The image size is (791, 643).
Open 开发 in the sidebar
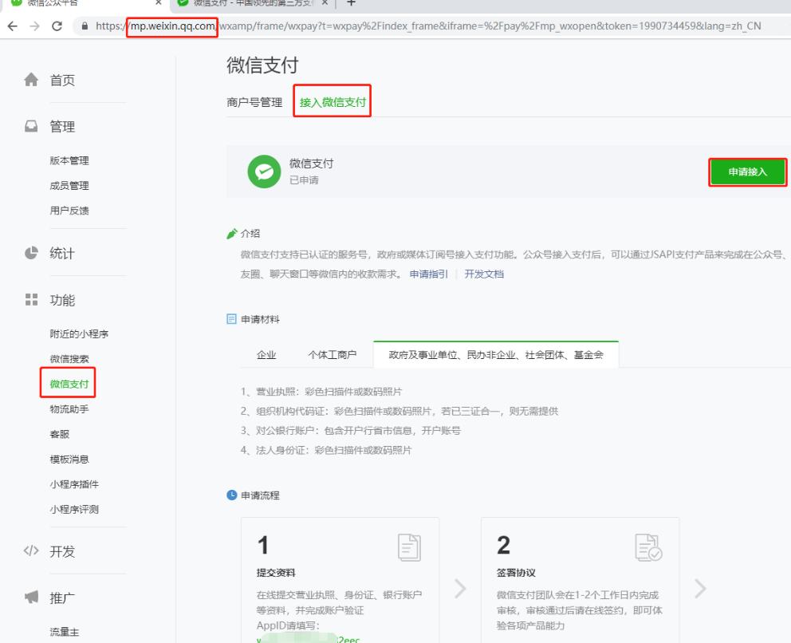(62, 551)
